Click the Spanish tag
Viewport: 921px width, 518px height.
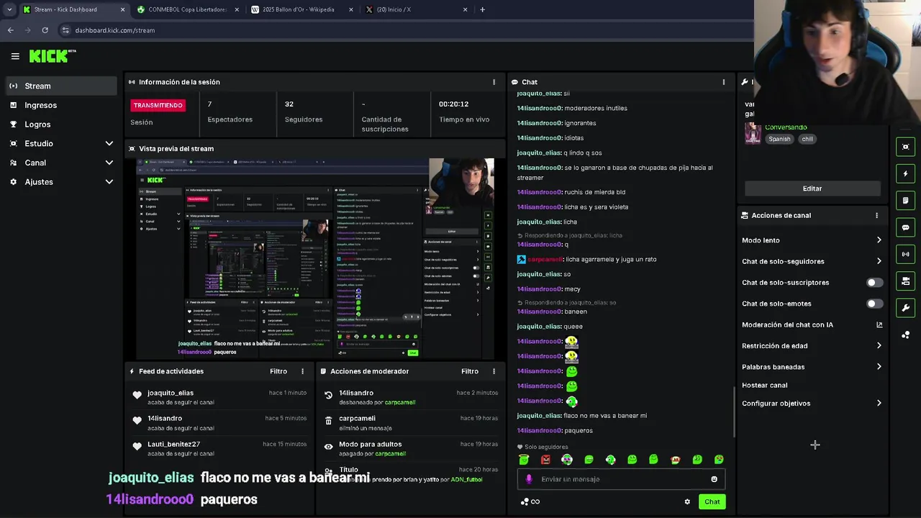pyautogui.click(x=779, y=139)
